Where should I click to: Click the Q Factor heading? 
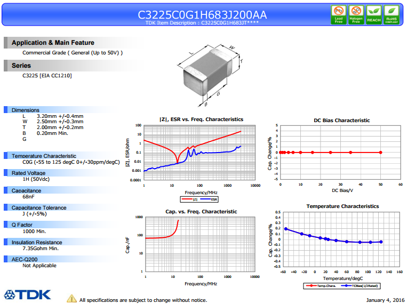click(x=22, y=225)
